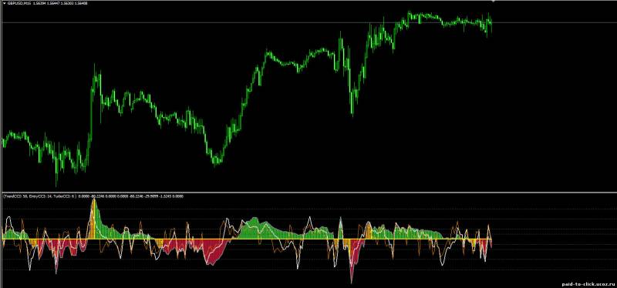Select the large red histogram area below zero line
The height and width of the screenshot is (288, 617).
pos(214,252)
